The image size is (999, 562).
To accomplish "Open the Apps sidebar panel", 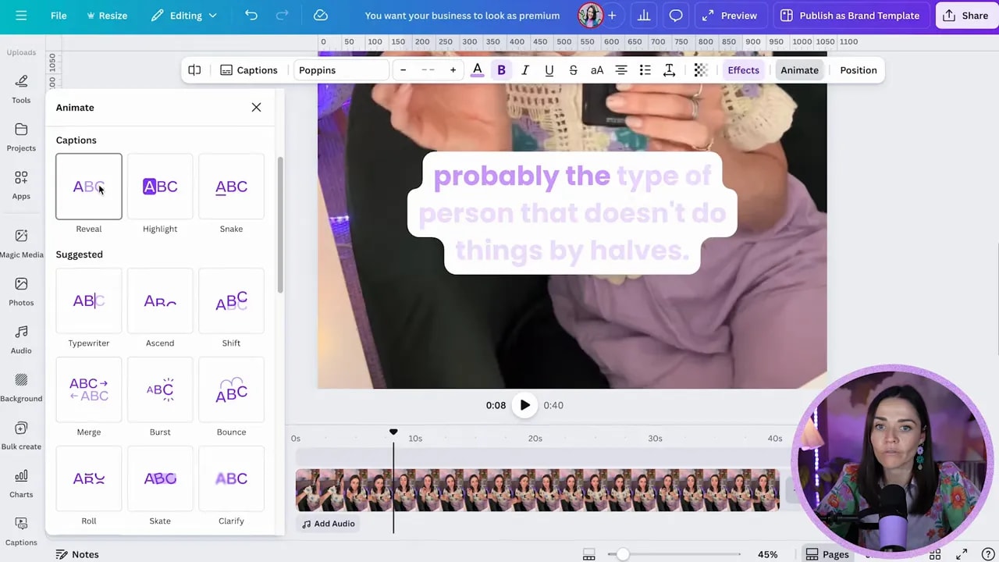I will click(x=21, y=185).
